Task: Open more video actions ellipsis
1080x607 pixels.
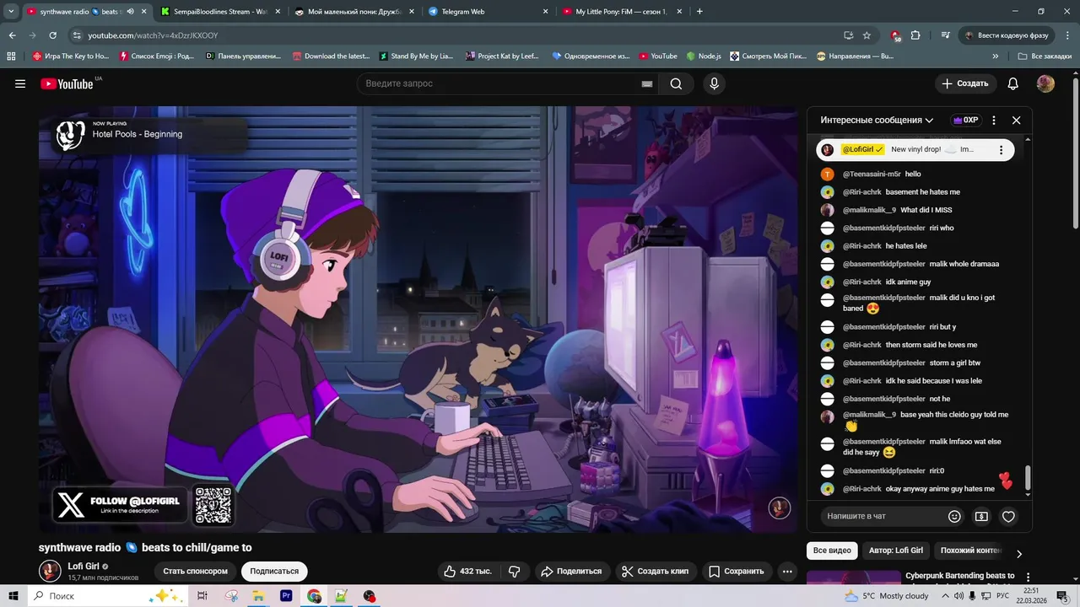Action: 787,571
